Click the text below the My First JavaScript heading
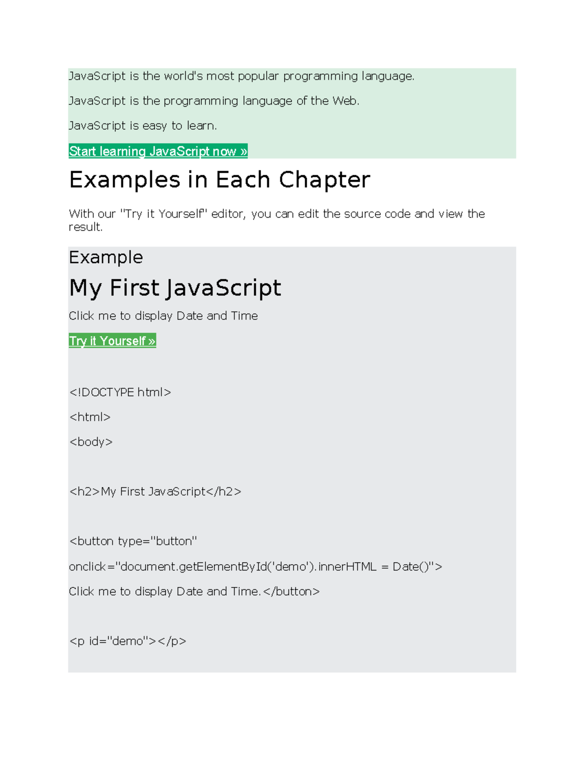The image size is (585, 758). pos(163,316)
